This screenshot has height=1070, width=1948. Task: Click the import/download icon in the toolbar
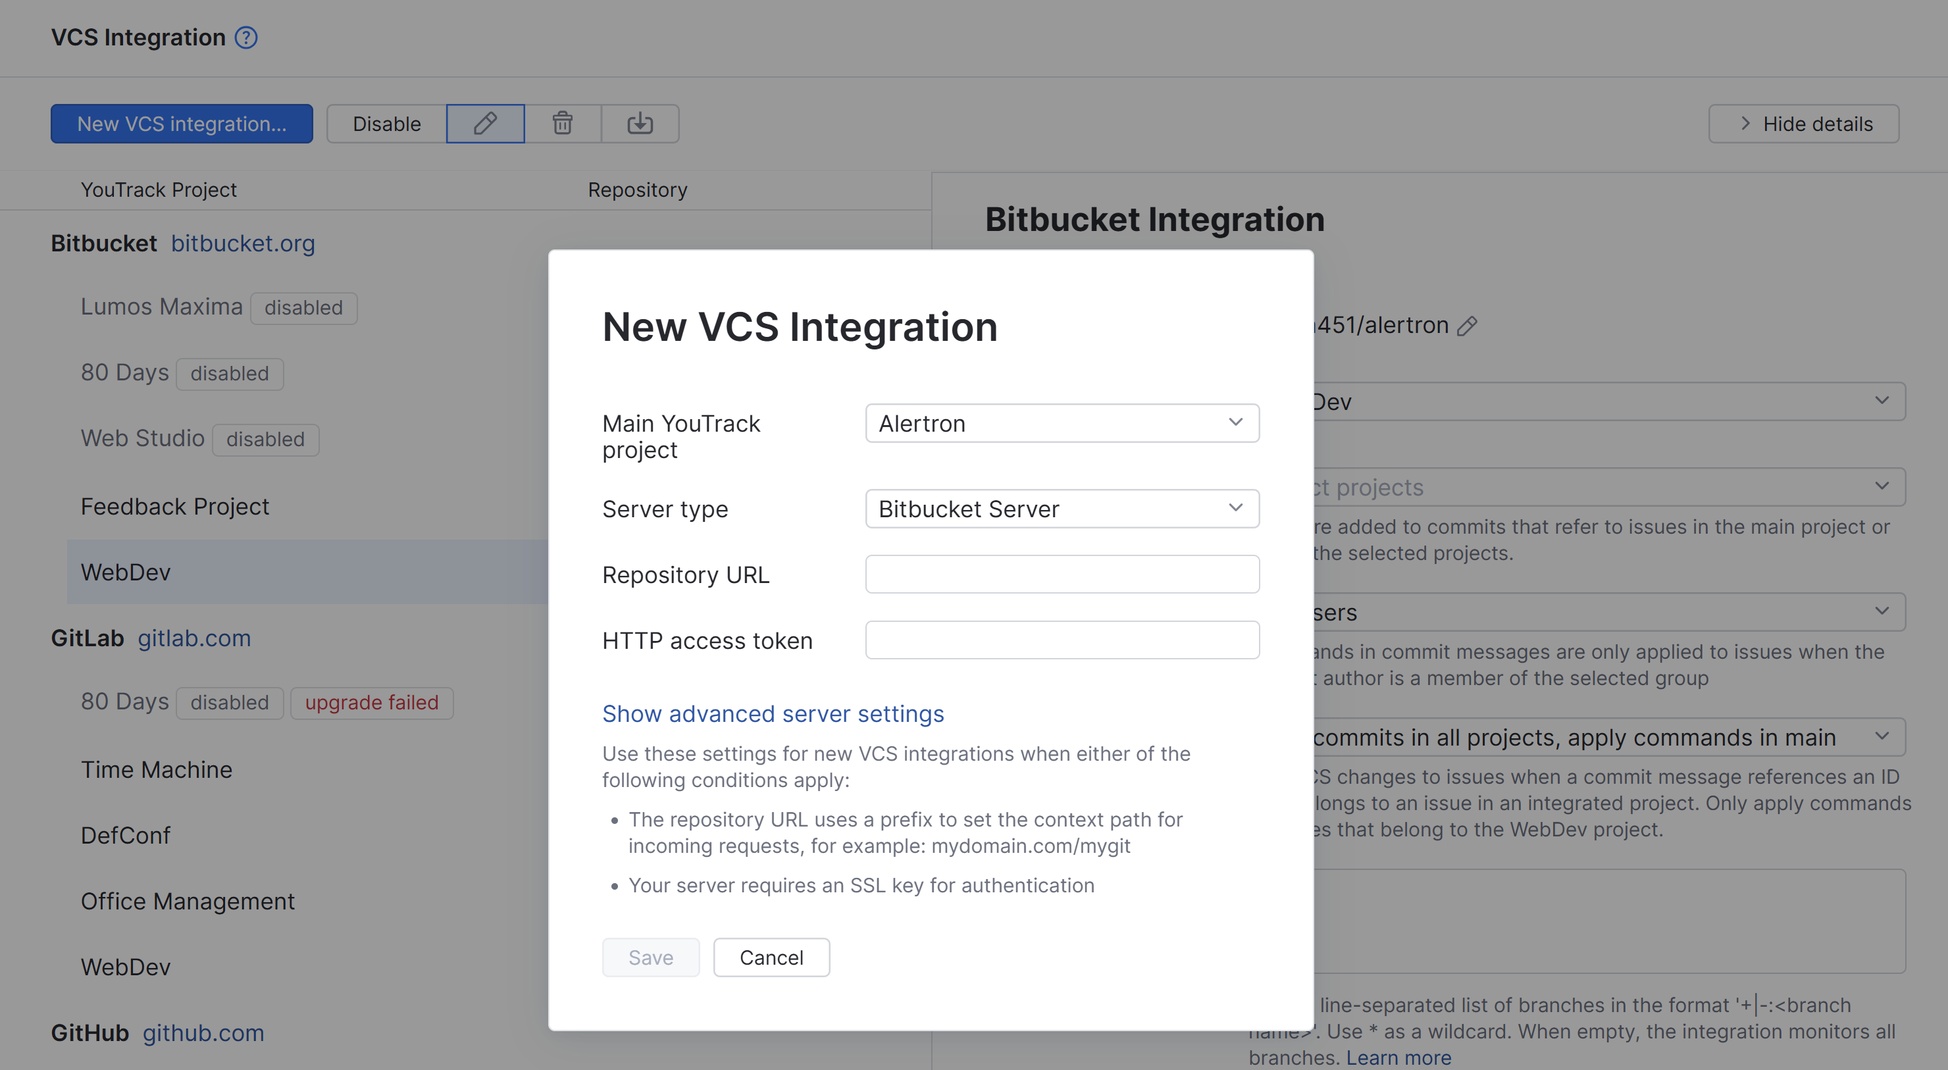point(640,123)
